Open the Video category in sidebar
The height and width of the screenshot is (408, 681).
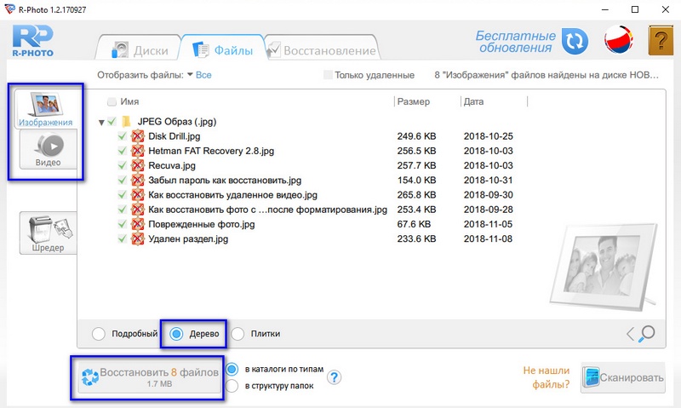(48, 149)
